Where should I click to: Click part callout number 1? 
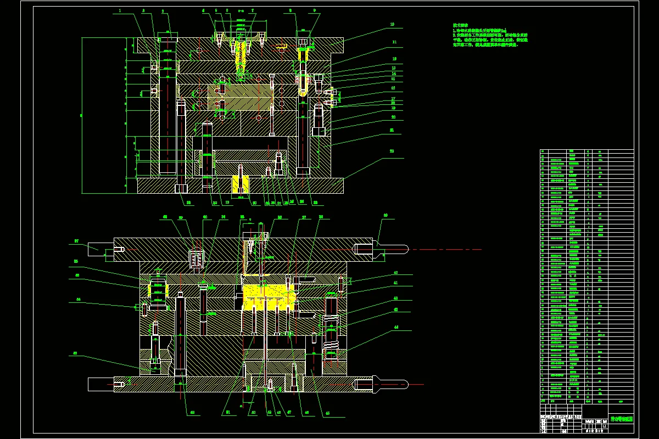point(119,10)
